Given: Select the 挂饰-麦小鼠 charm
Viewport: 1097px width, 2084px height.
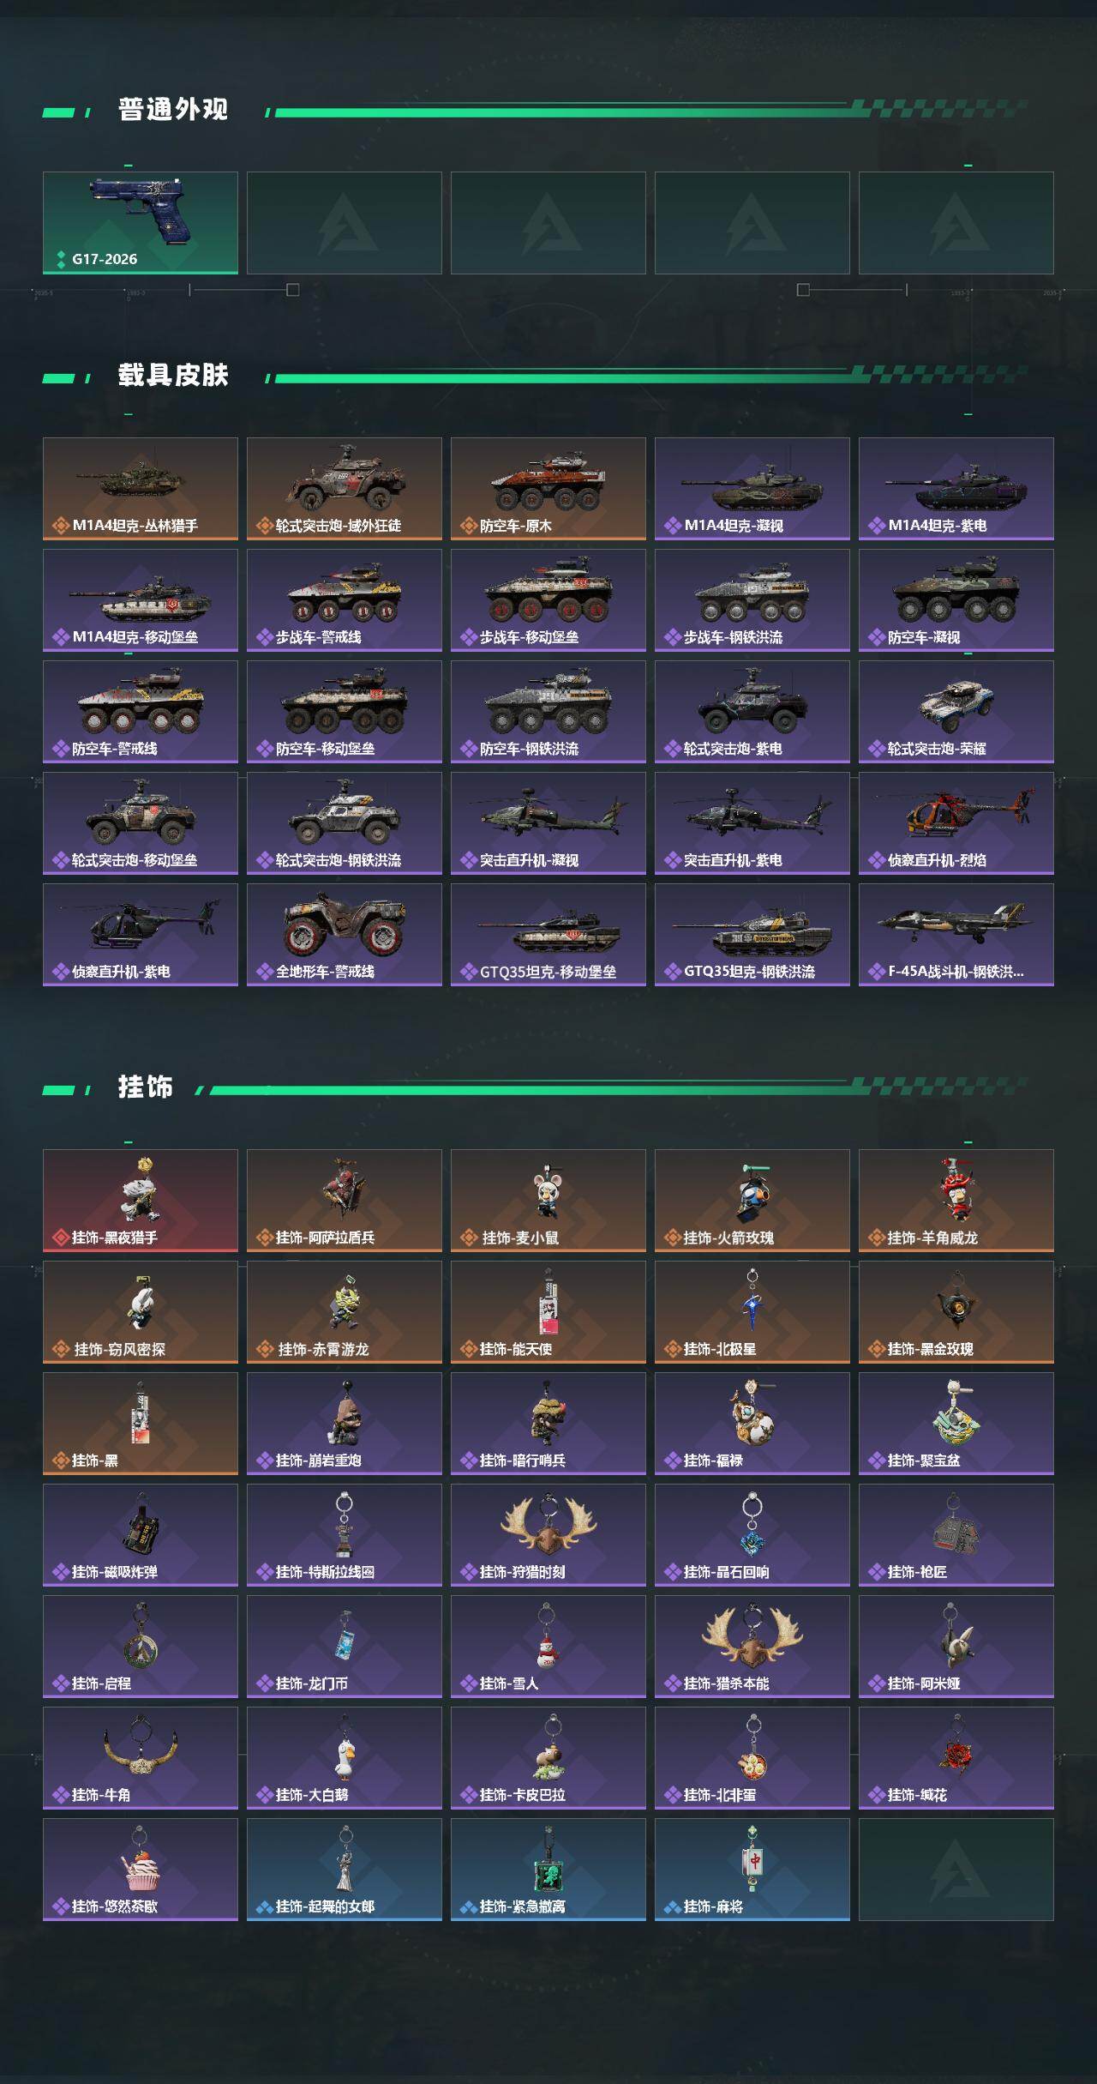Looking at the screenshot, I should tap(548, 1201).
